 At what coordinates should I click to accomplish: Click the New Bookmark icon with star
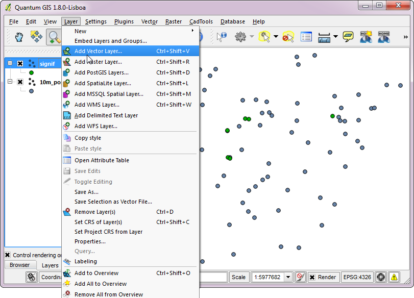coord(366,37)
